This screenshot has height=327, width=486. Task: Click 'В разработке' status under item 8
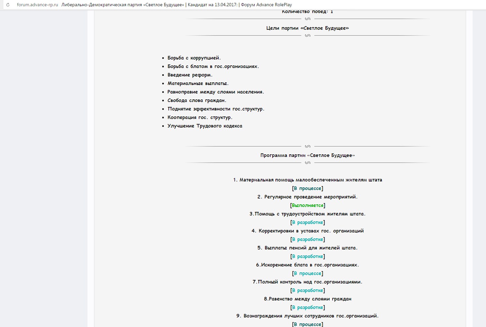(x=307, y=307)
